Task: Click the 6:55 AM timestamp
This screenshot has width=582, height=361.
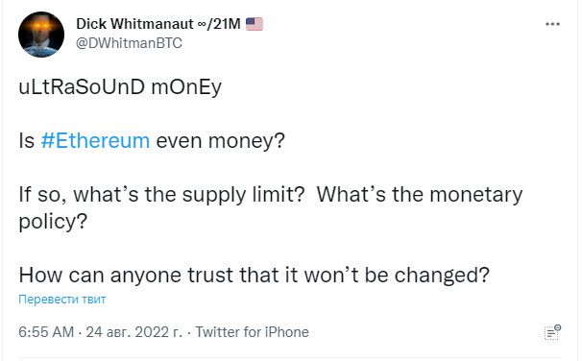Action: (x=46, y=332)
